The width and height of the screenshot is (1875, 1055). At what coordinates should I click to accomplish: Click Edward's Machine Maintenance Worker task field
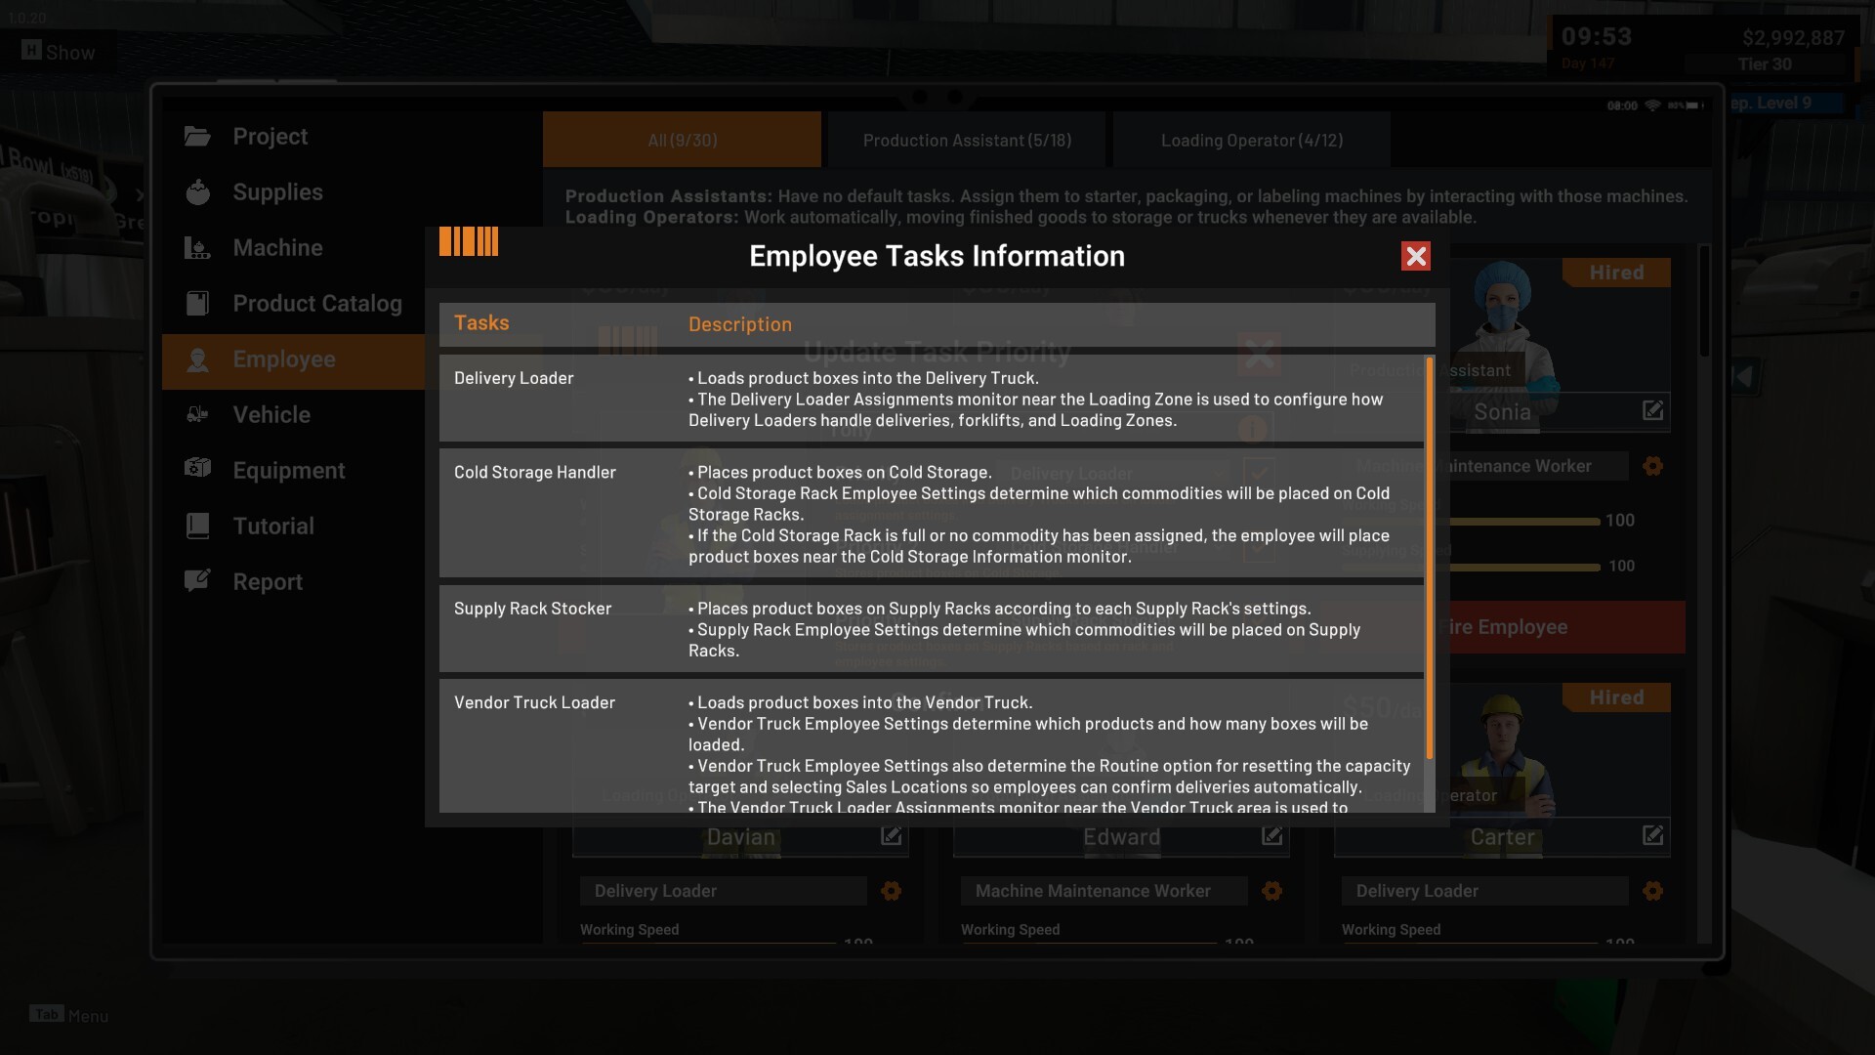1104,891
